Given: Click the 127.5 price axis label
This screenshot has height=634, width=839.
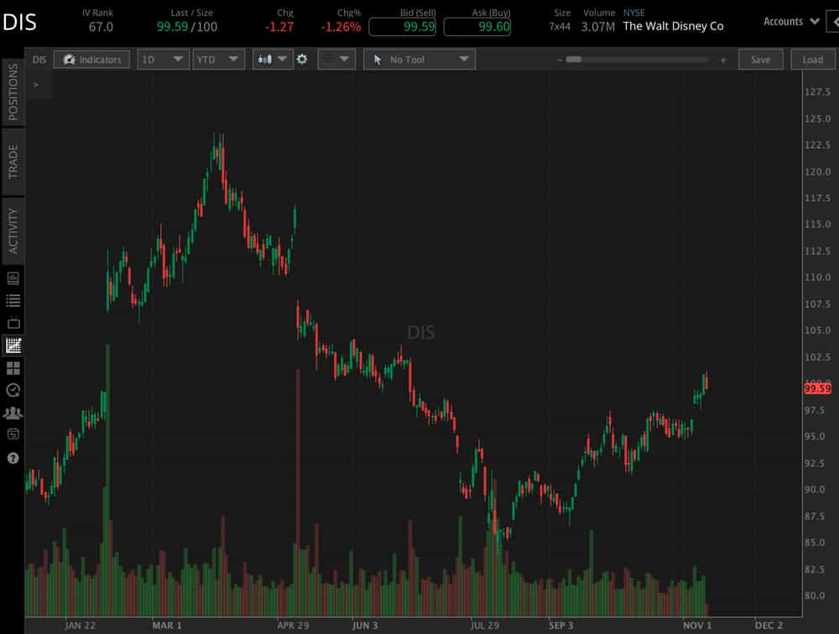Looking at the screenshot, I should pyautogui.click(x=817, y=92).
